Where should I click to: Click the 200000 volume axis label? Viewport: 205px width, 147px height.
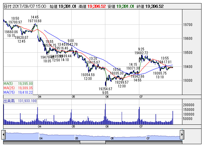pyautogui.click(x=189, y=105)
